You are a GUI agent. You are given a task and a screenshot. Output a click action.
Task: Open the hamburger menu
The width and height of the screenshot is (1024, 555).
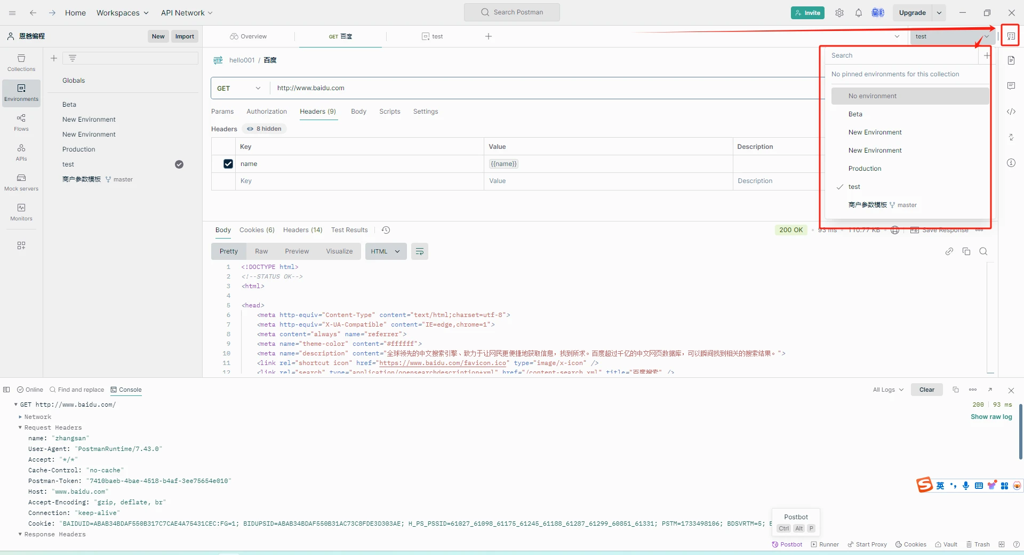12,13
